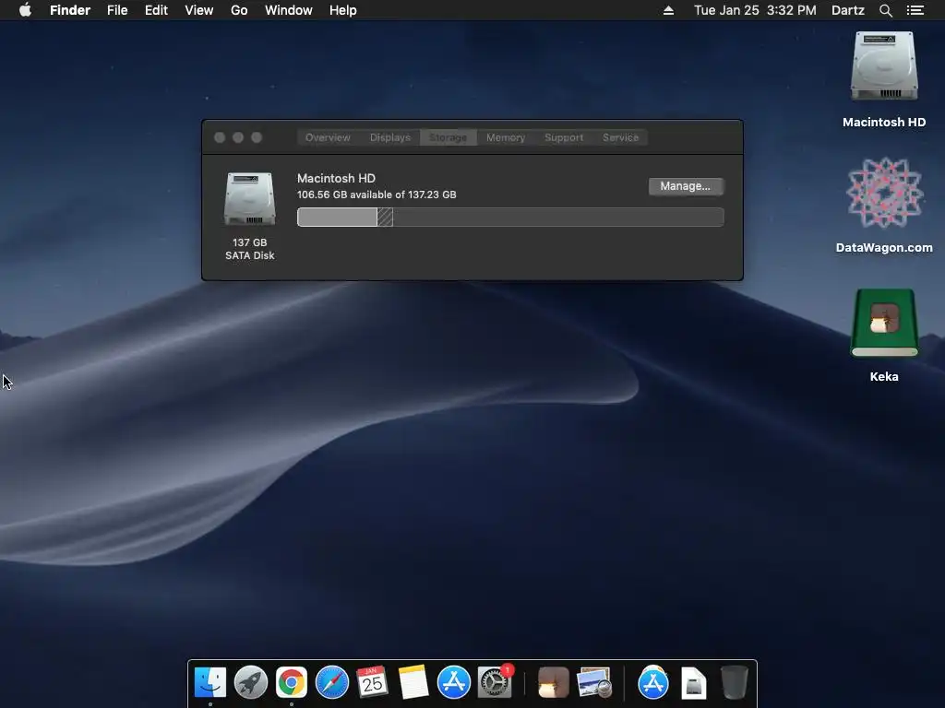945x708 pixels.
Task: Open Safari from the Dock
Action: coord(332,682)
